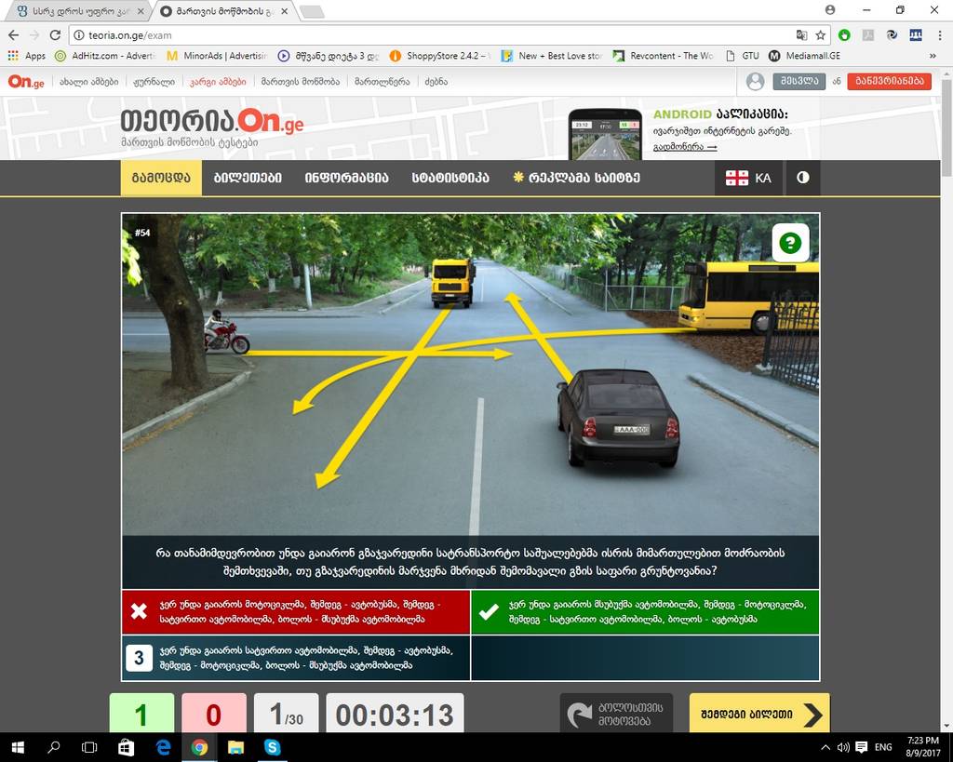Open the ShoppyStore 2.4.2 bookmark
This screenshot has width=953, height=762.
(439, 56)
